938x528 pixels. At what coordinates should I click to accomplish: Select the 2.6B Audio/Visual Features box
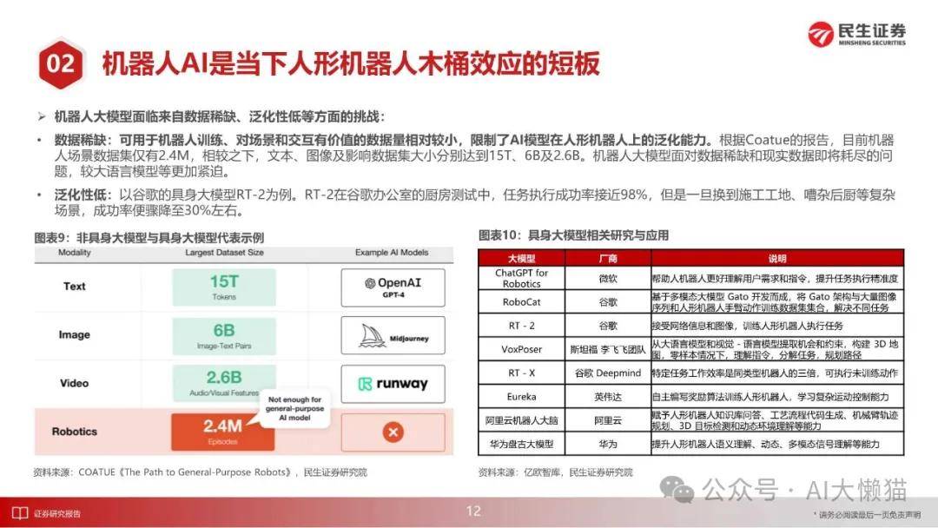coord(224,383)
